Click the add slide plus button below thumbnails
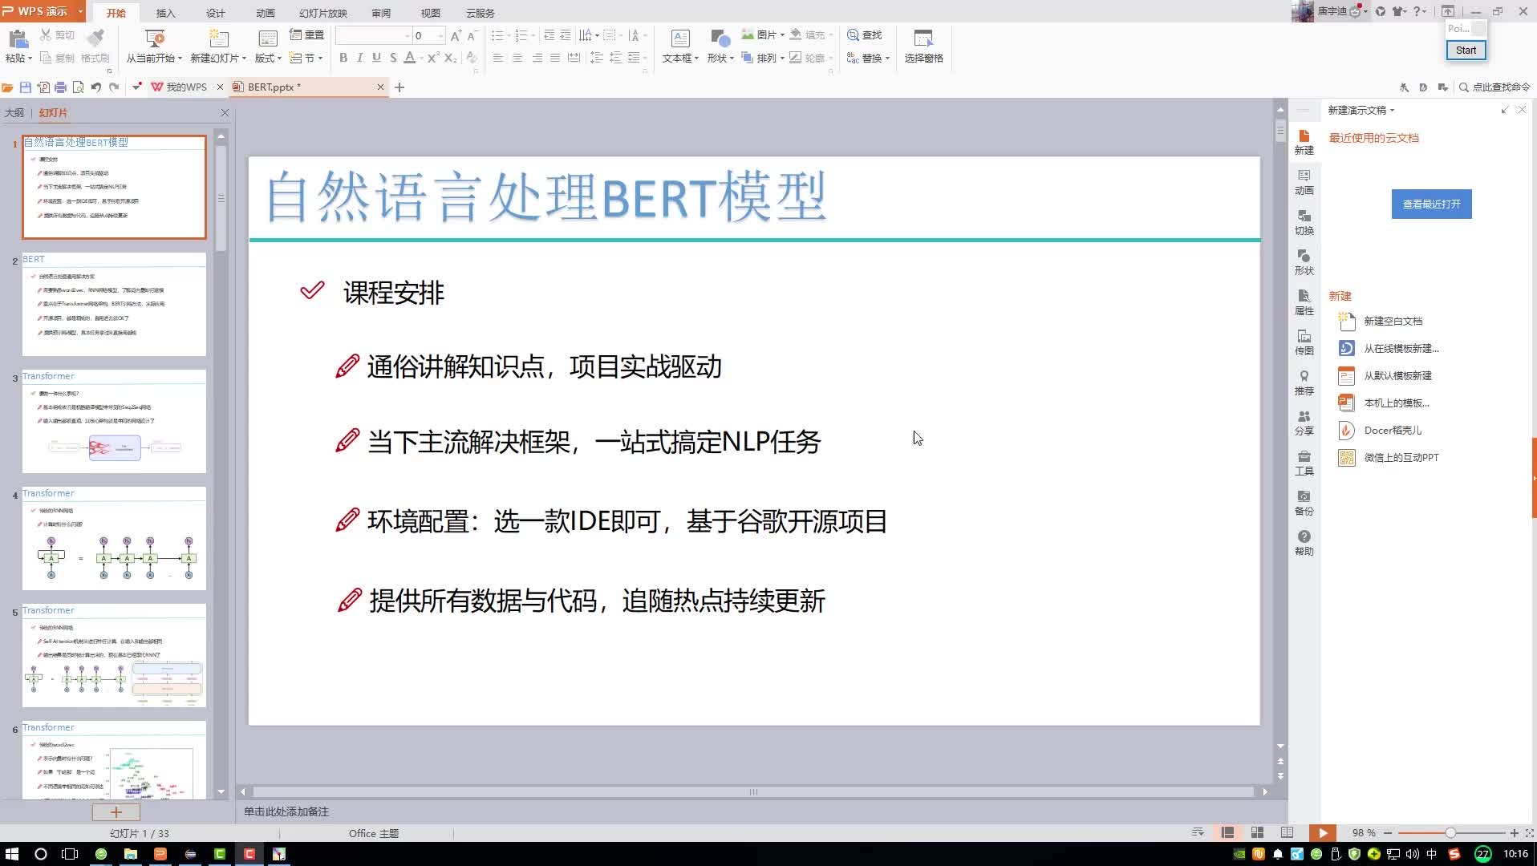The width and height of the screenshot is (1537, 866). 116,812
